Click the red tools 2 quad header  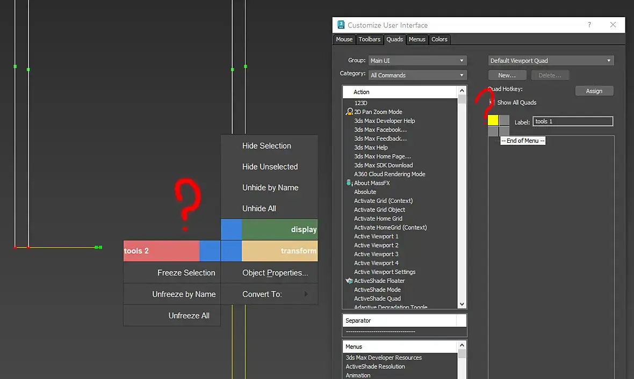tap(161, 251)
